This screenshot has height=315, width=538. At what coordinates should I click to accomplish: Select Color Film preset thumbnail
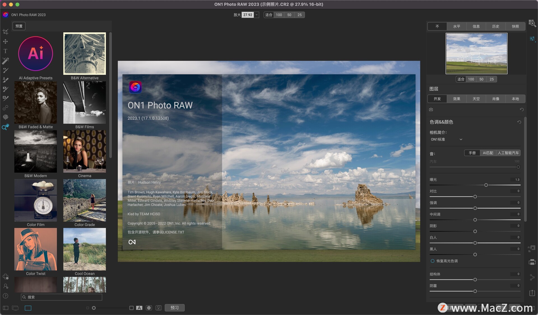(x=35, y=200)
